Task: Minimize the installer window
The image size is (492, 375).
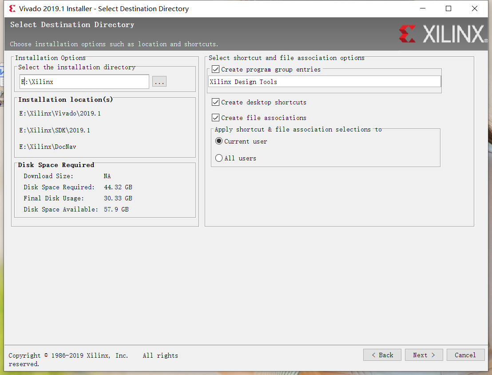Action: point(423,8)
